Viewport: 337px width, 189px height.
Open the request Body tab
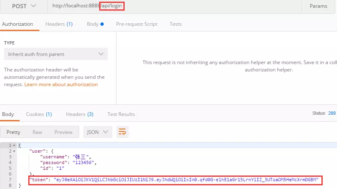coord(95,24)
